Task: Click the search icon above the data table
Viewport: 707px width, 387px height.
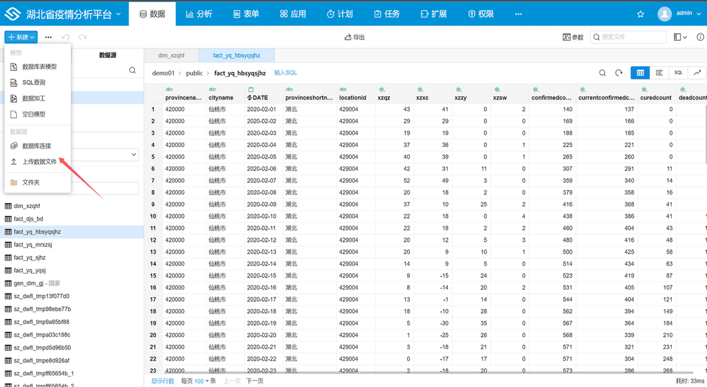Action: click(x=603, y=73)
